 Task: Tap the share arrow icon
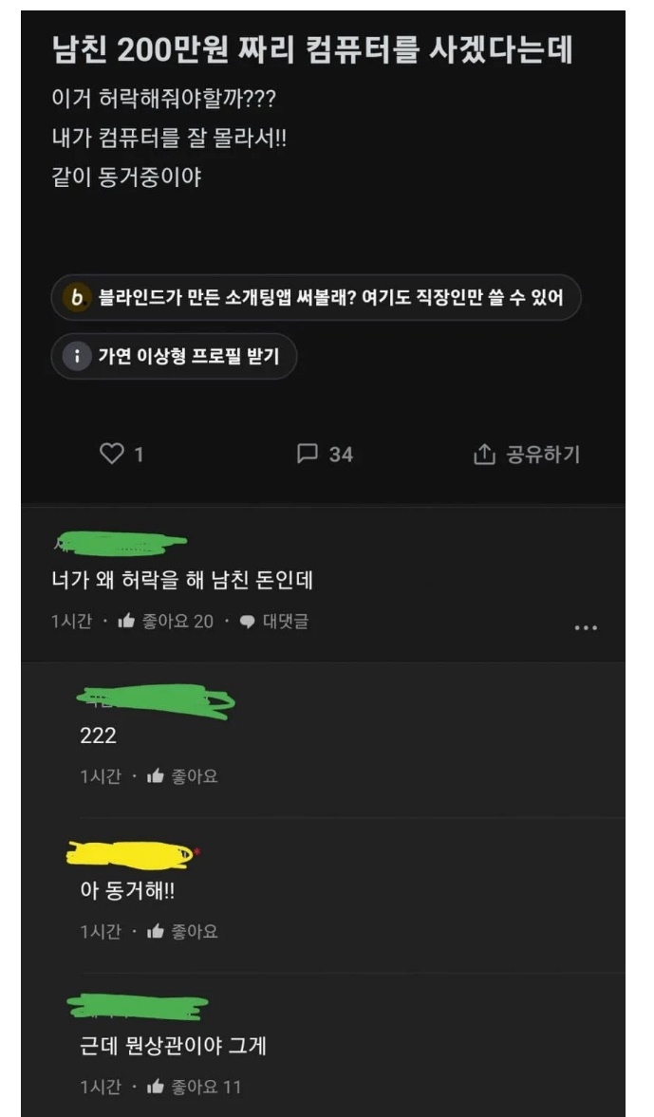tap(484, 454)
